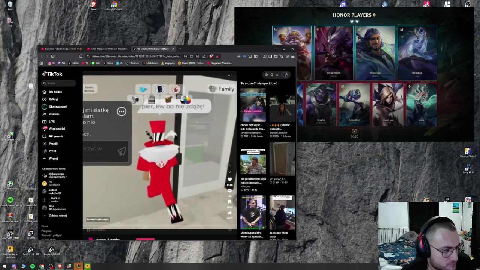Open PS pszszszsz followed account
The image size is (480, 270).
tap(51, 183)
